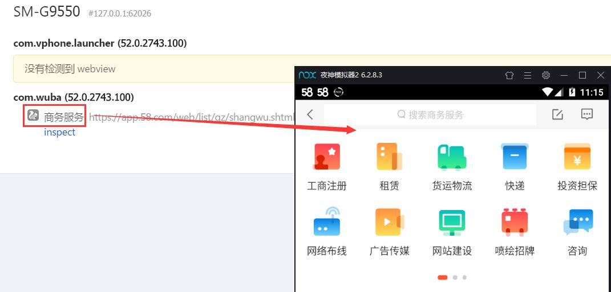Tap the compose/edit post icon
Screen dimensions: 611x292
coord(557,114)
